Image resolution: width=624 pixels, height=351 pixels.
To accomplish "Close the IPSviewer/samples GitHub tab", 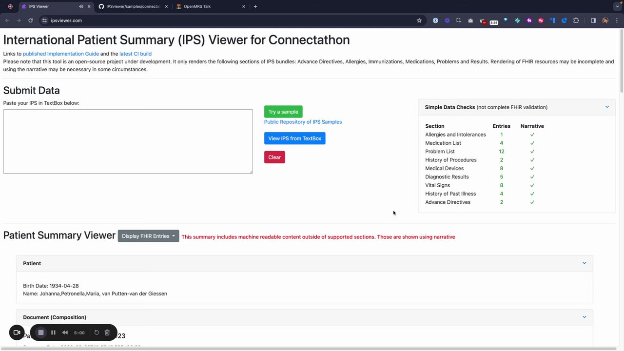I will [x=166, y=6].
